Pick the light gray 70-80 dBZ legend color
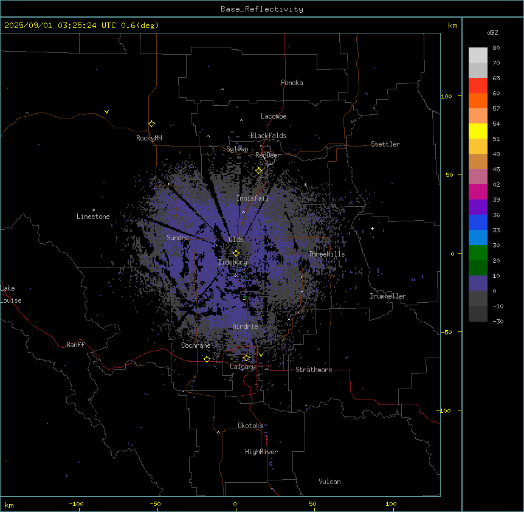 (478, 55)
